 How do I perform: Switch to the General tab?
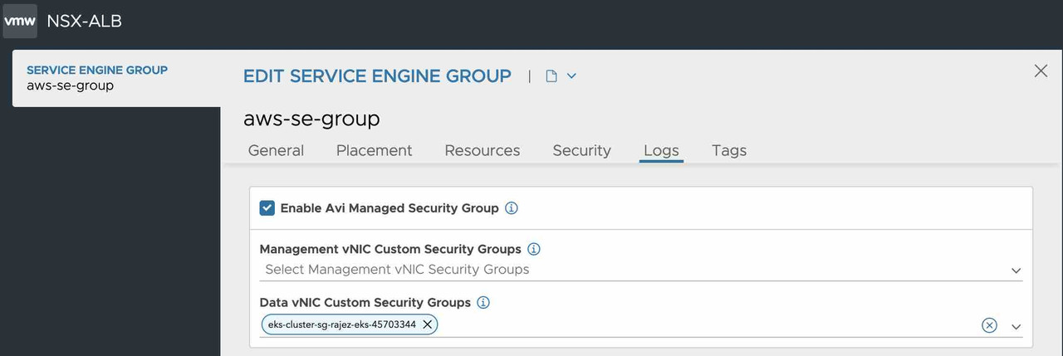pyautogui.click(x=276, y=150)
